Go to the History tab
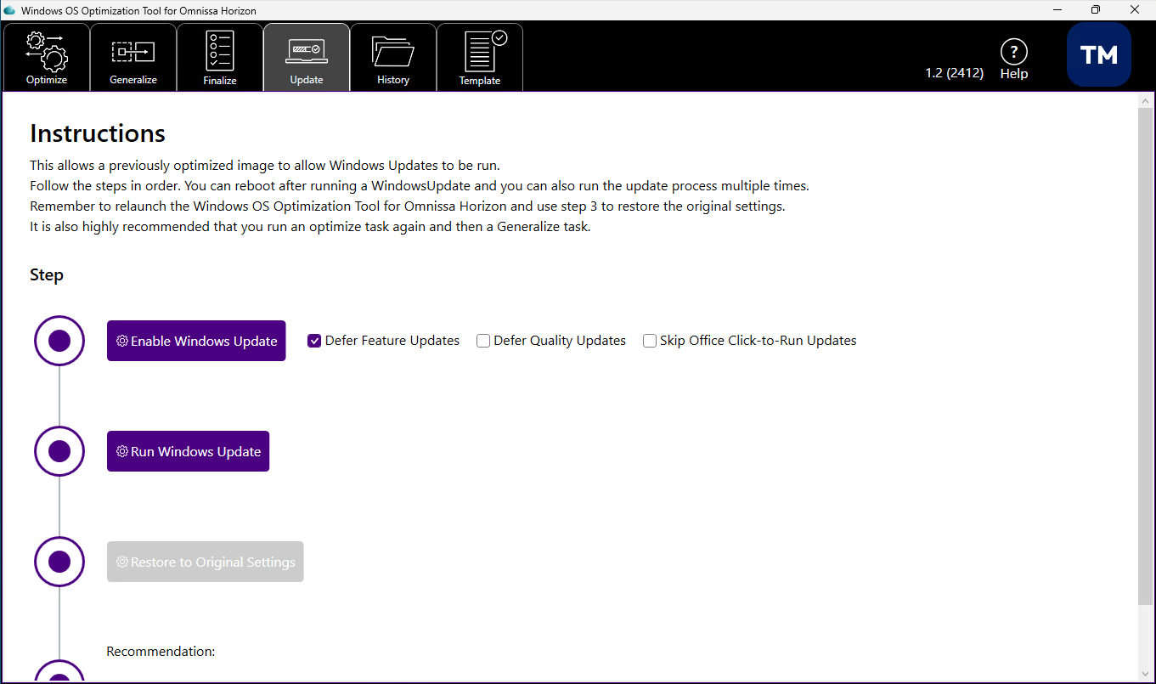The image size is (1156, 684). 393,57
